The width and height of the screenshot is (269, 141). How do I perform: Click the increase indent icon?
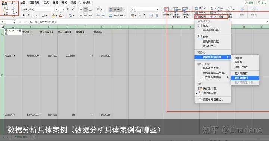click(x=103, y=15)
